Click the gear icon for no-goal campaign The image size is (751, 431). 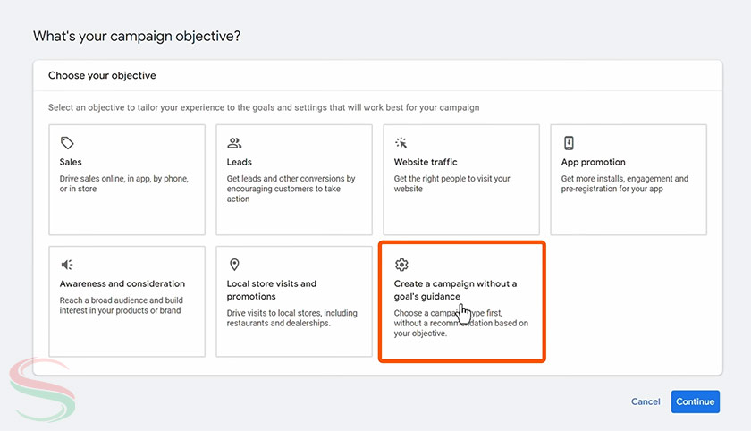point(401,265)
